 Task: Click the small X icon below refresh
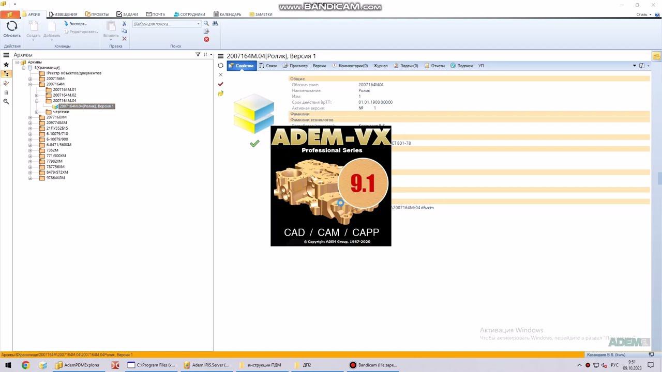click(221, 75)
